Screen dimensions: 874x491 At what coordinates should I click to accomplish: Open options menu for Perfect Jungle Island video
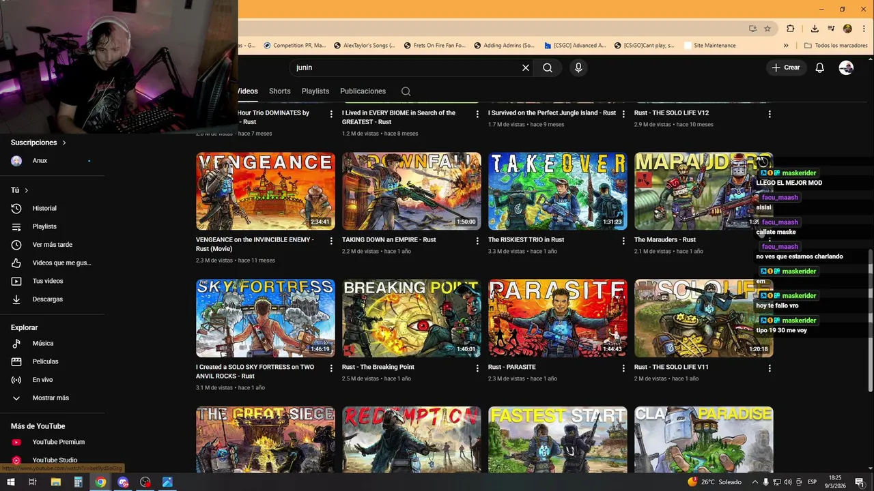point(623,114)
